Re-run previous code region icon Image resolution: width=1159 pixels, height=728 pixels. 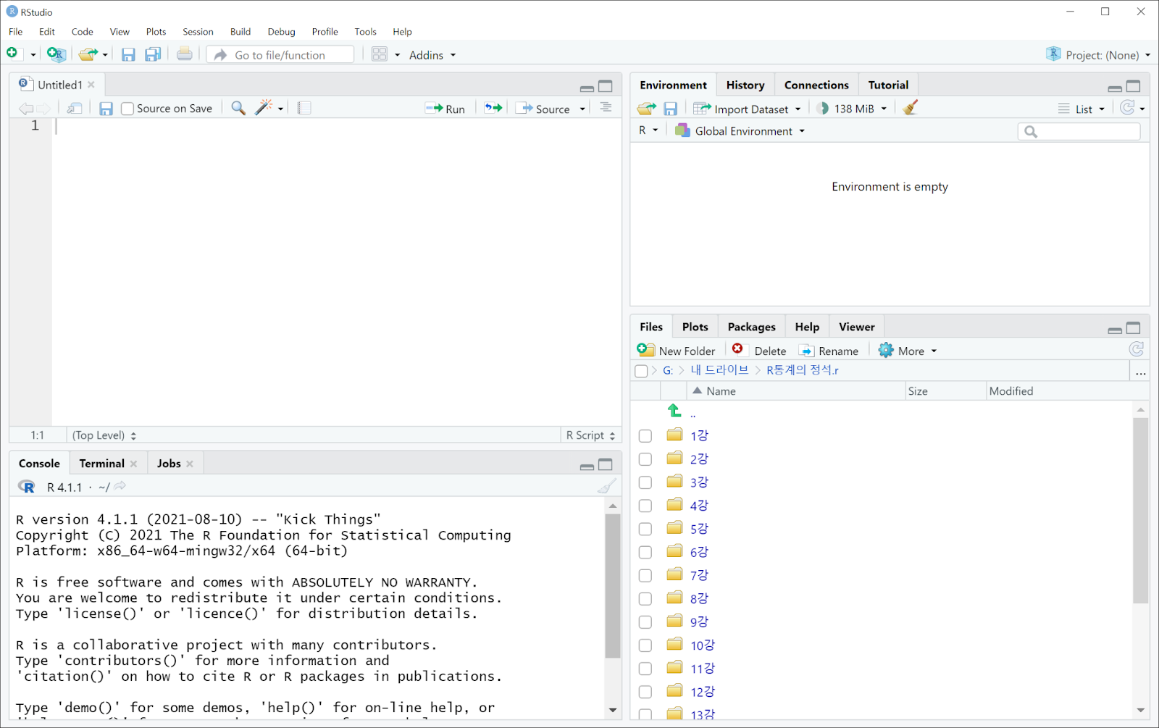coord(493,109)
